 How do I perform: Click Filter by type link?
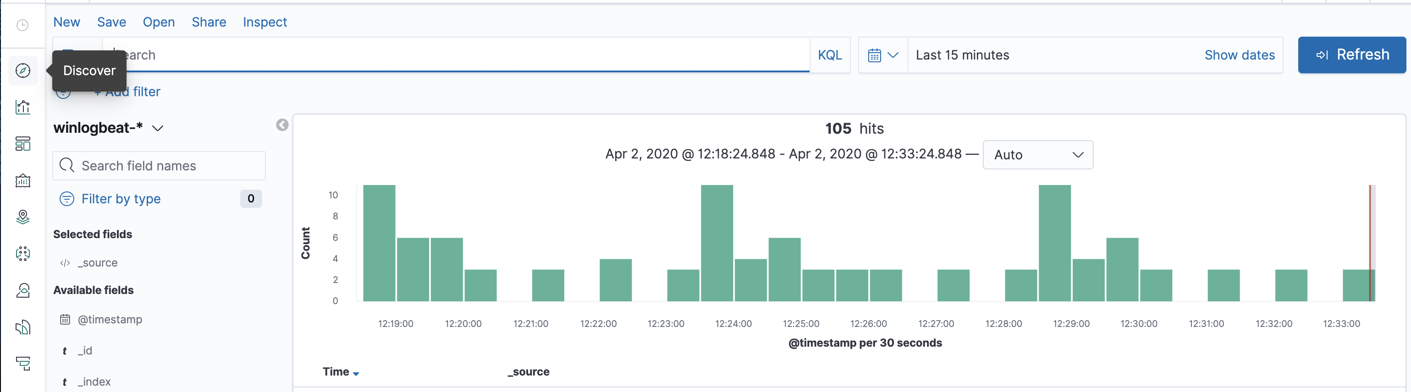tap(121, 199)
